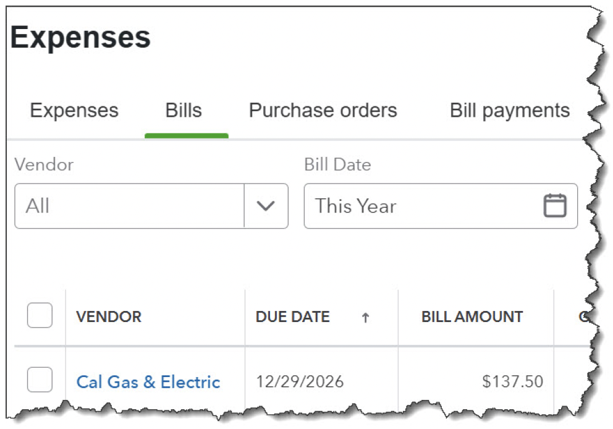Open the calendar picker icon for Bill Date

point(554,206)
